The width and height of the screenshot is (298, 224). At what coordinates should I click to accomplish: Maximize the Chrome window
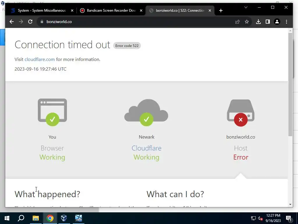pos(272,7)
